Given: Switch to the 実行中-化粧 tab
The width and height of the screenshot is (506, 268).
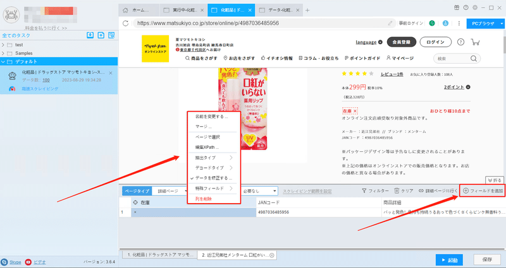Looking at the screenshot, I should click(x=183, y=10).
